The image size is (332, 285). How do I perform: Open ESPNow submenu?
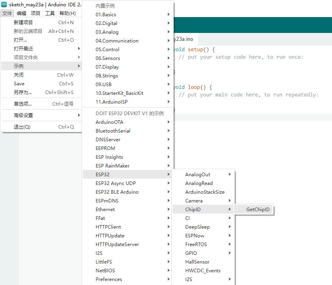tap(203, 236)
